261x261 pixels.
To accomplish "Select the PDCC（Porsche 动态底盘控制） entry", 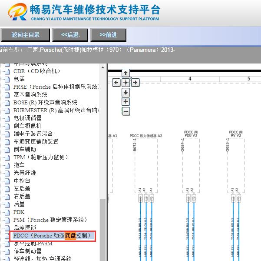I will tap(52, 236).
